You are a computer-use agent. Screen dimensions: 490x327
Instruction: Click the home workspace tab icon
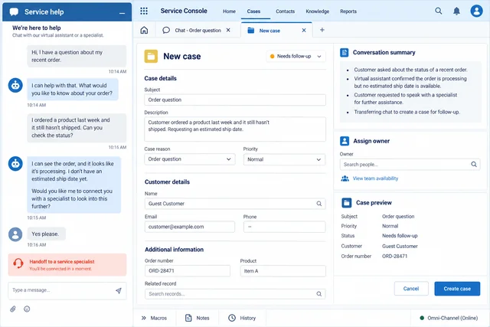[x=144, y=31]
